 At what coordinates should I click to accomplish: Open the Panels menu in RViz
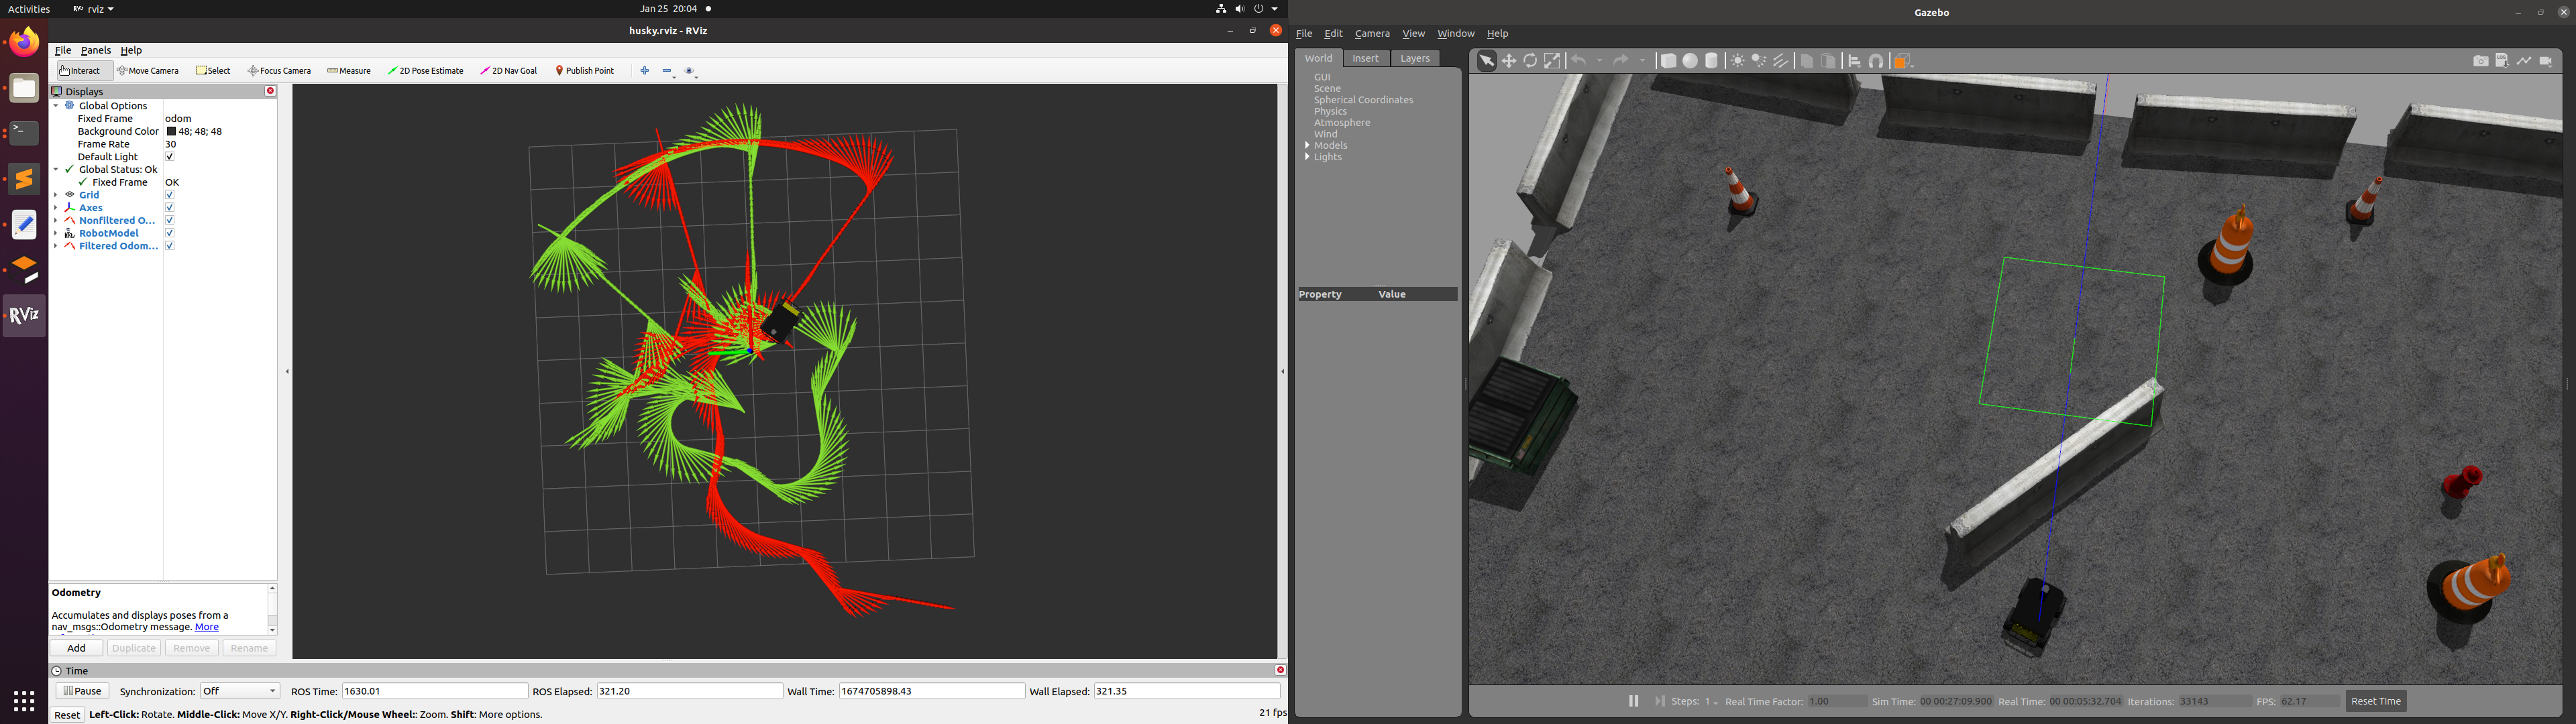click(x=96, y=50)
